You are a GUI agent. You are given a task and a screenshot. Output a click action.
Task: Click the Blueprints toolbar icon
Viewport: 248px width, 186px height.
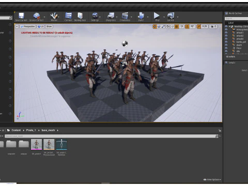coord(111,16)
